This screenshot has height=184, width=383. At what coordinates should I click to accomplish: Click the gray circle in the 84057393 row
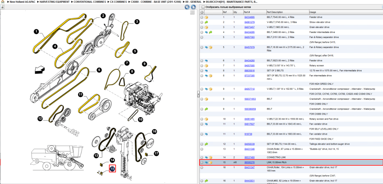coord(202,37)
